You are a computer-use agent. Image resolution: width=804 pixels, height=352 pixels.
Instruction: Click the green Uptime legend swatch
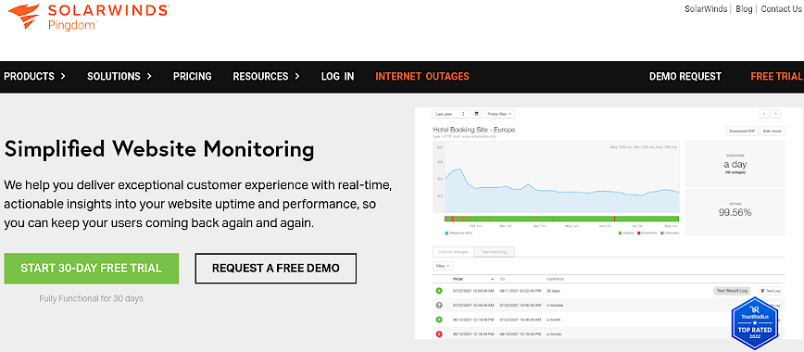(x=620, y=233)
